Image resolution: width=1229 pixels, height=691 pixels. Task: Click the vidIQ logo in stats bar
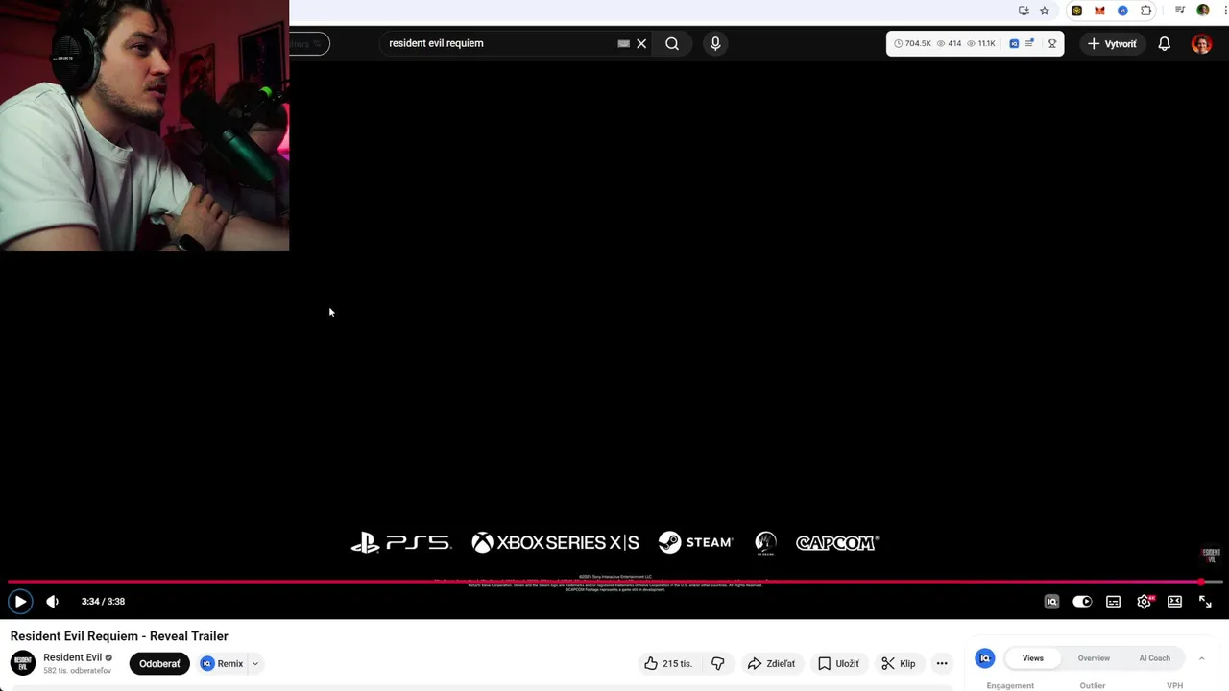pyautogui.click(x=1014, y=43)
